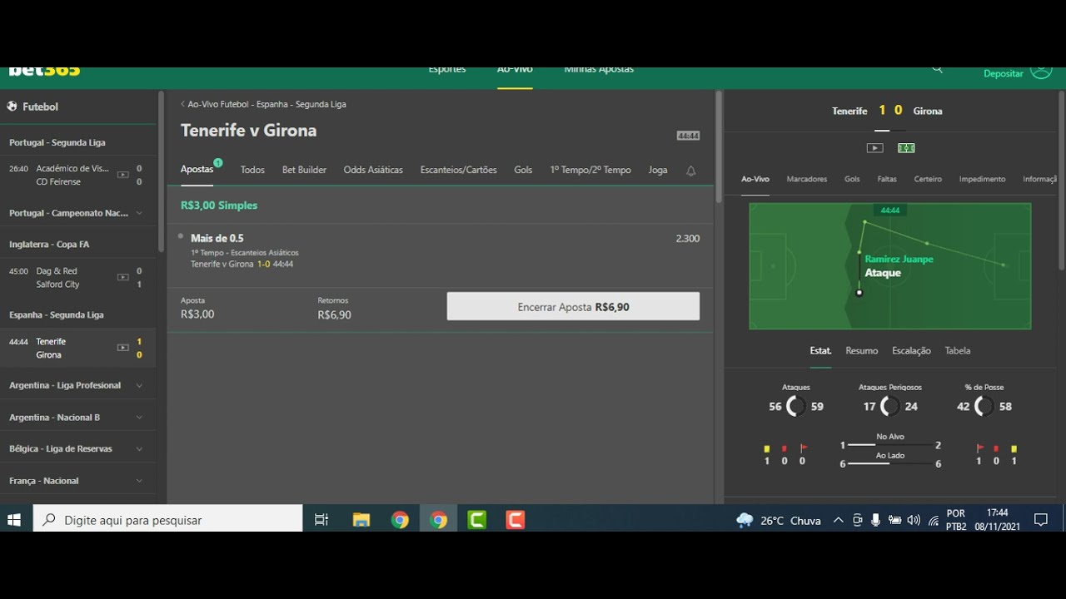Click stream icon beside Tenerife in sidebar

[122, 348]
